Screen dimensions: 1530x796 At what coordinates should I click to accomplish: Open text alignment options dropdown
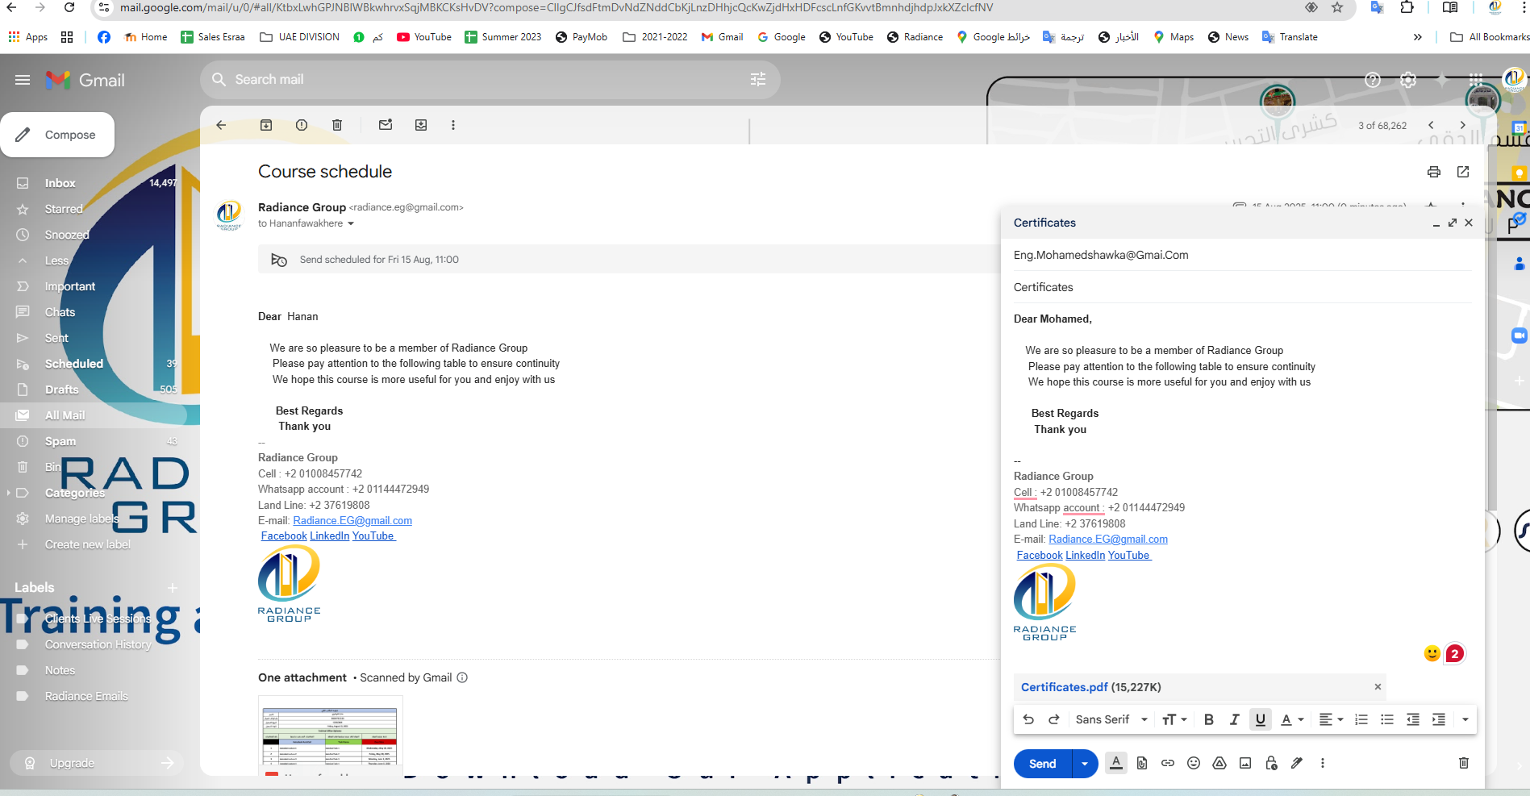point(1331,719)
